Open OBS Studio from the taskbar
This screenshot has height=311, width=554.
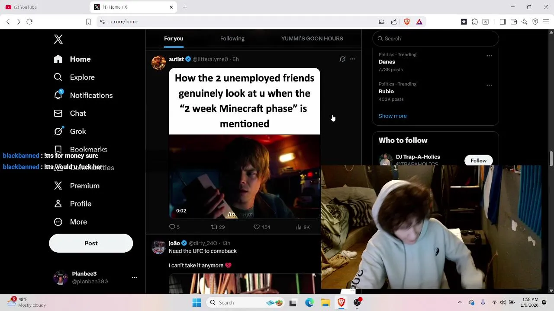[358, 303]
